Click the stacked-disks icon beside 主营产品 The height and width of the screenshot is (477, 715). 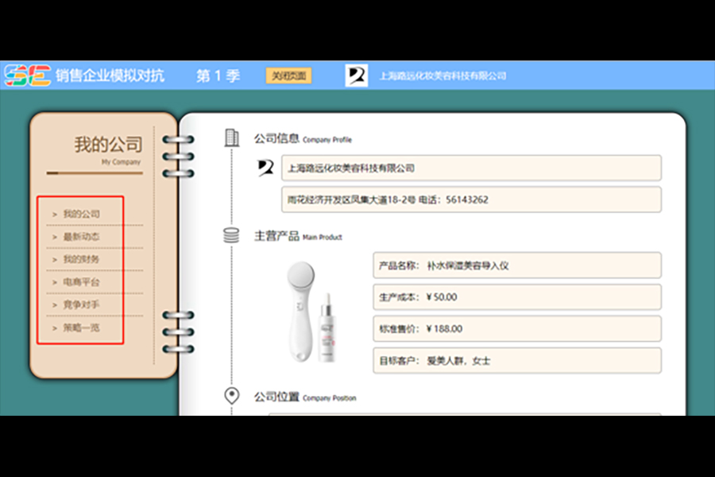[x=232, y=235]
